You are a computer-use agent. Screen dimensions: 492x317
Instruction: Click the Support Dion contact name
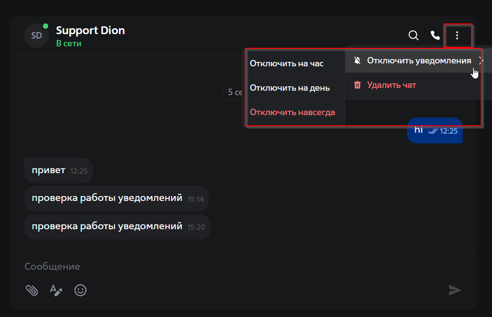click(x=90, y=30)
